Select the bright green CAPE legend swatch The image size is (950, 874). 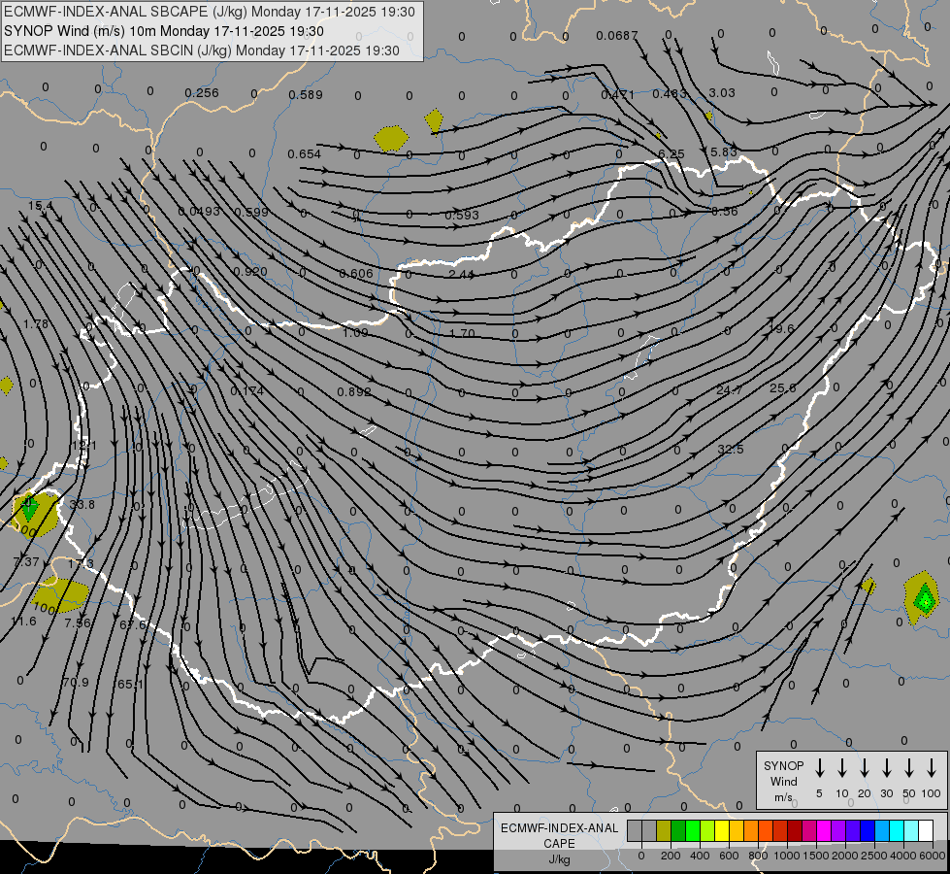(x=693, y=830)
